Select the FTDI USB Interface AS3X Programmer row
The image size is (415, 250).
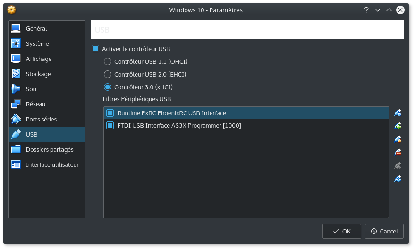246,125
